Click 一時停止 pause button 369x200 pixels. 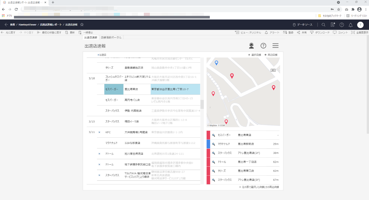coord(86,33)
